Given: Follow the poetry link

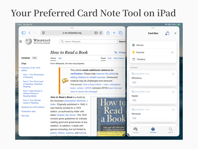Looking at the screenshot, I should click(x=53, y=133).
